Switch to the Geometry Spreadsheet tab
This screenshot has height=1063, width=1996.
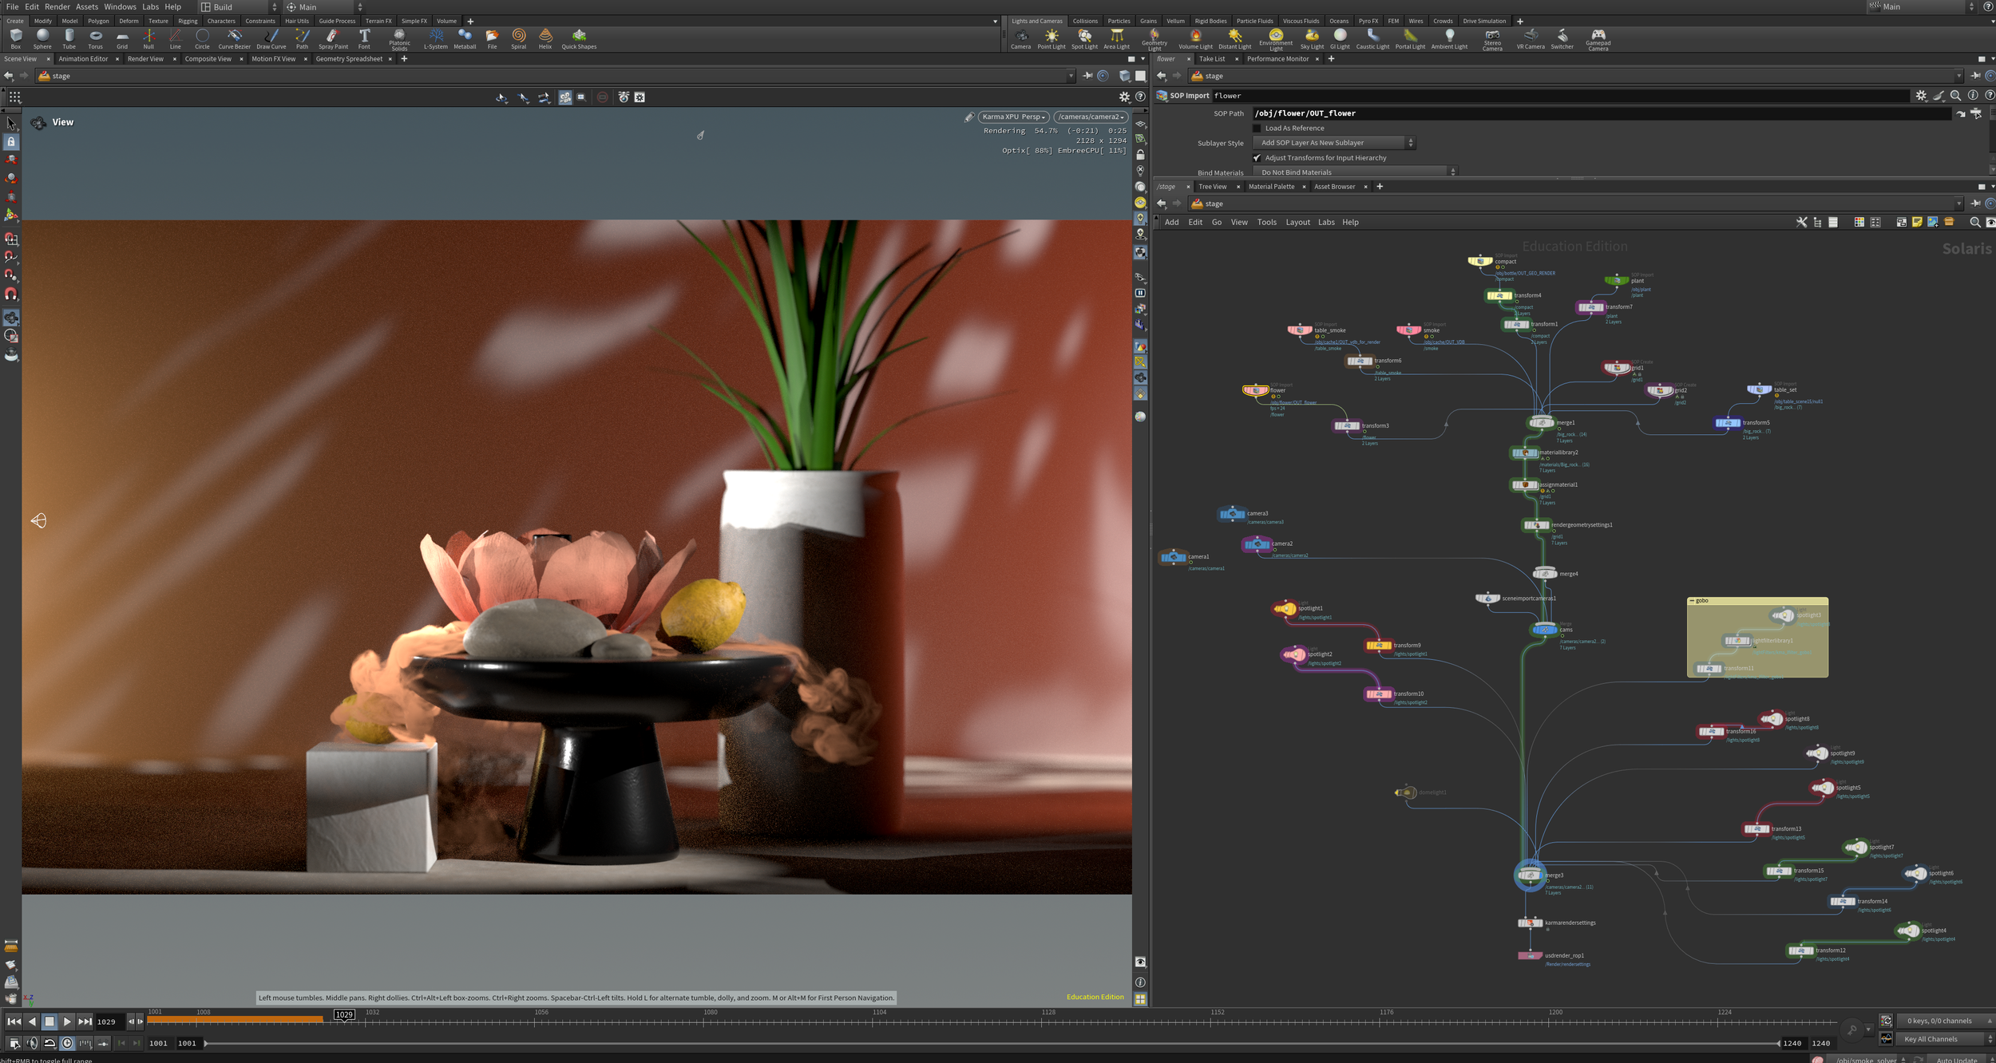pos(349,59)
